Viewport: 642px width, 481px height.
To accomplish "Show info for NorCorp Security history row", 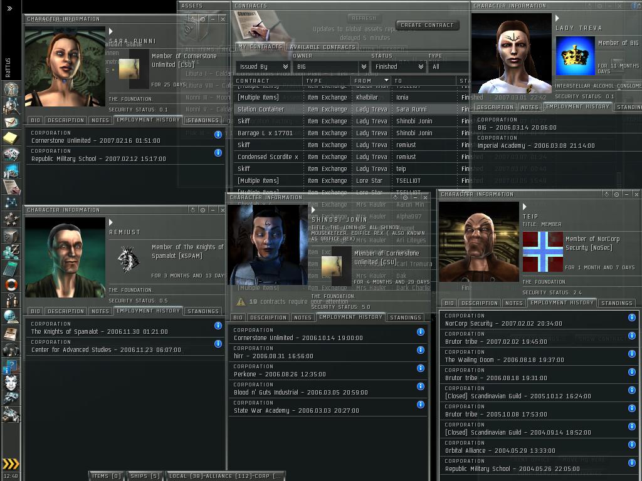I will pos(632,318).
